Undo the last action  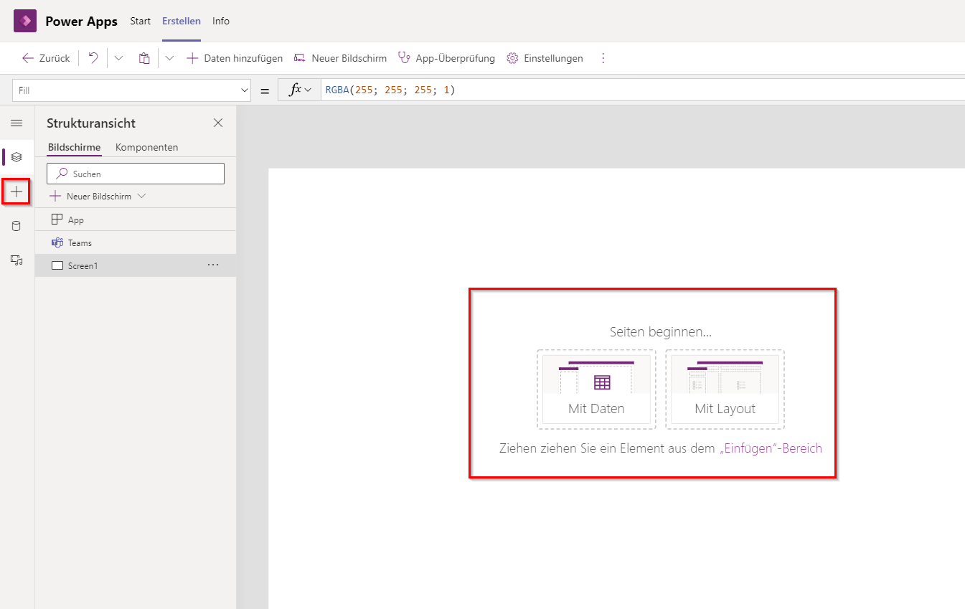point(92,57)
